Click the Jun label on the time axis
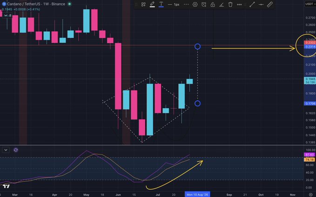The width and height of the screenshot is (316, 197). [118, 195]
